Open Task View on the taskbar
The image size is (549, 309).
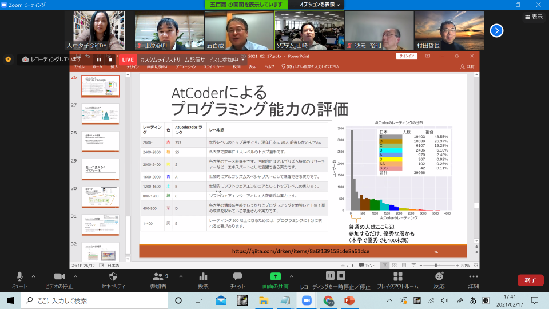(x=199, y=300)
